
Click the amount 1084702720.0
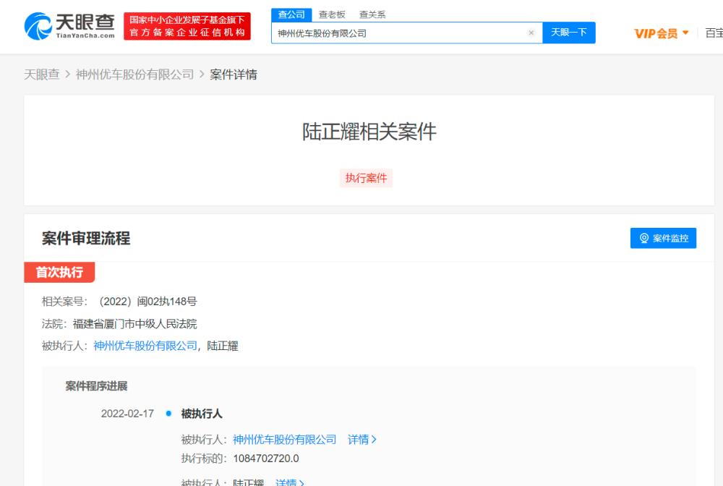(266, 459)
